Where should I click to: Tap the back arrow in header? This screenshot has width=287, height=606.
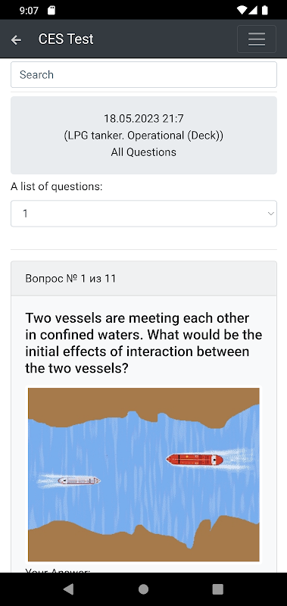(16, 39)
